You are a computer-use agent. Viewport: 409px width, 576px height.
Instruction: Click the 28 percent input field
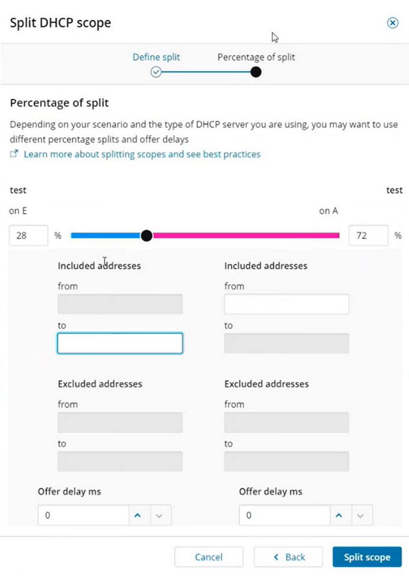point(28,236)
